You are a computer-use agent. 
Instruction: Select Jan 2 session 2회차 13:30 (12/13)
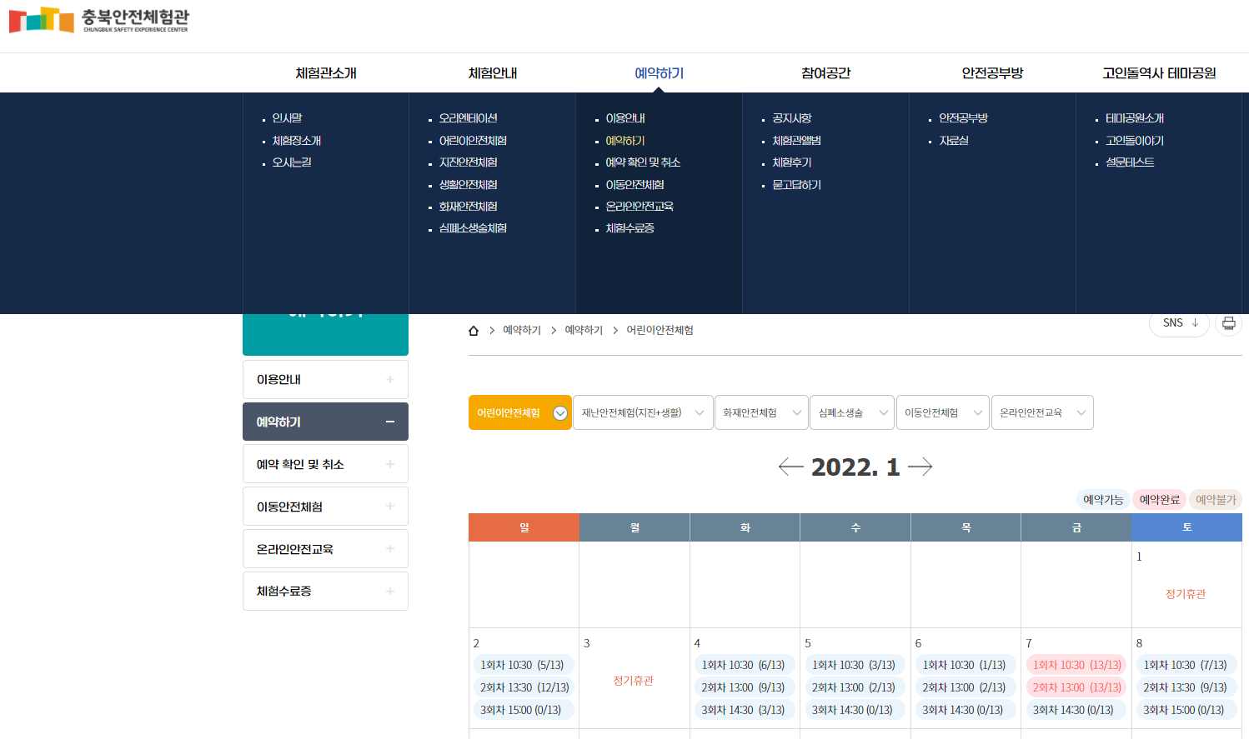click(524, 687)
